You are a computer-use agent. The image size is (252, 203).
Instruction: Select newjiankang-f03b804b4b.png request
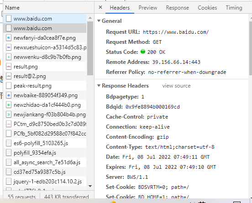click(45, 115)
